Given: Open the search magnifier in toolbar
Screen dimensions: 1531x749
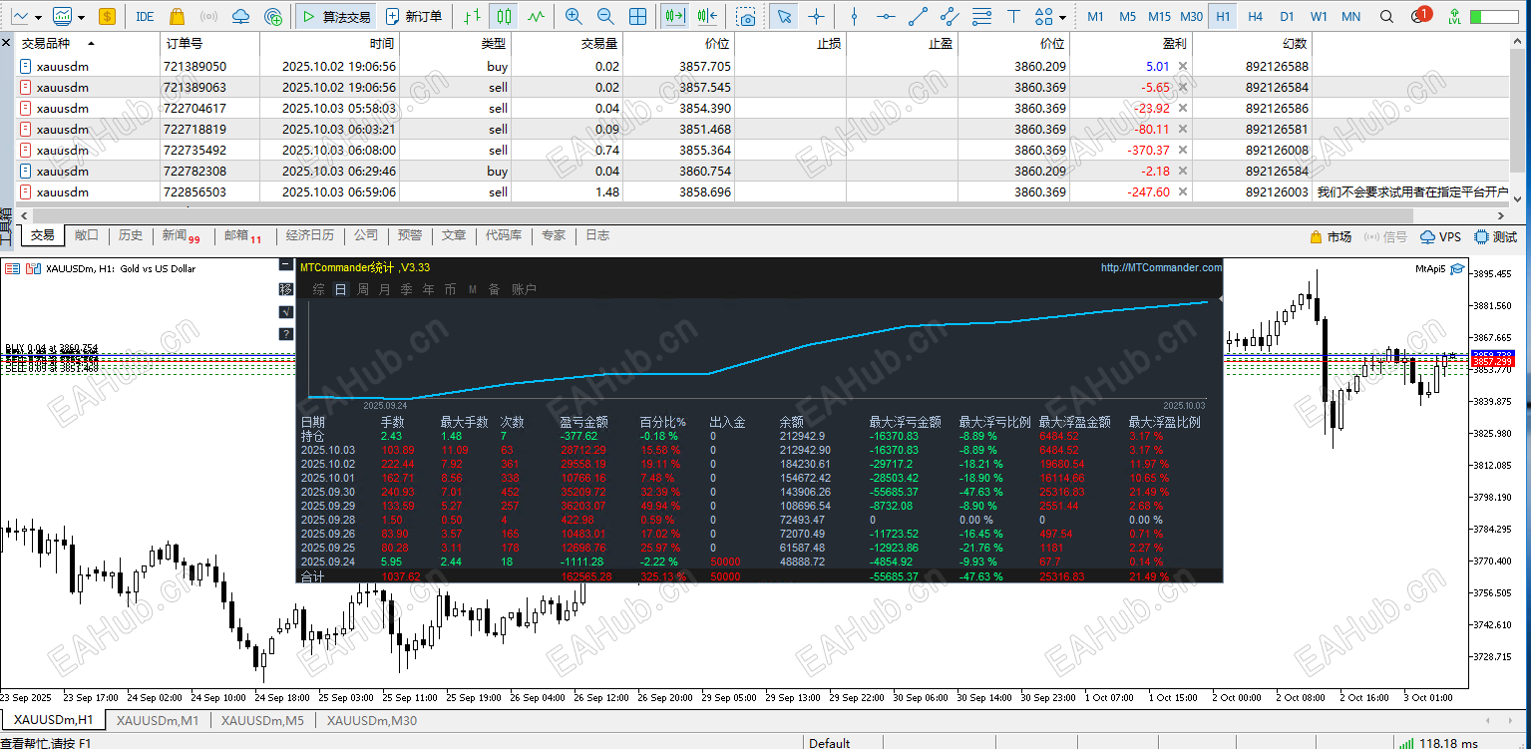Looking at the screenshot, I should pyautogui.click(x=1386, y=16).
